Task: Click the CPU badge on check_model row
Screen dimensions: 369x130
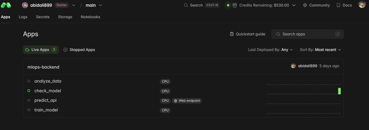Action: (x=165, y=91)
